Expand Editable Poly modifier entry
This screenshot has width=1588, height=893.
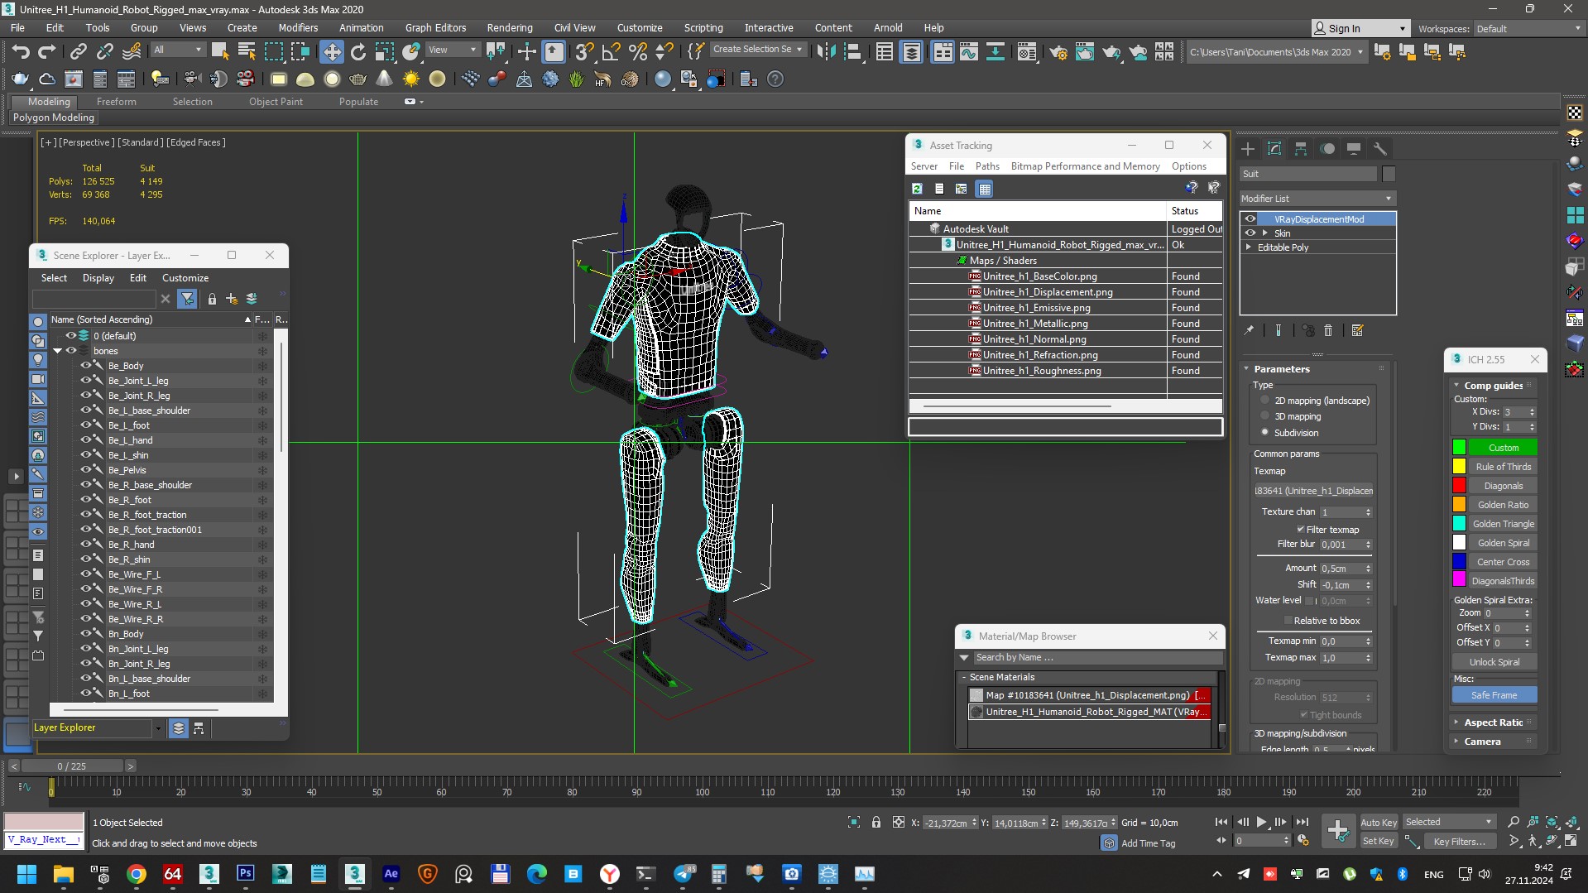click(x=1249, y=247)
